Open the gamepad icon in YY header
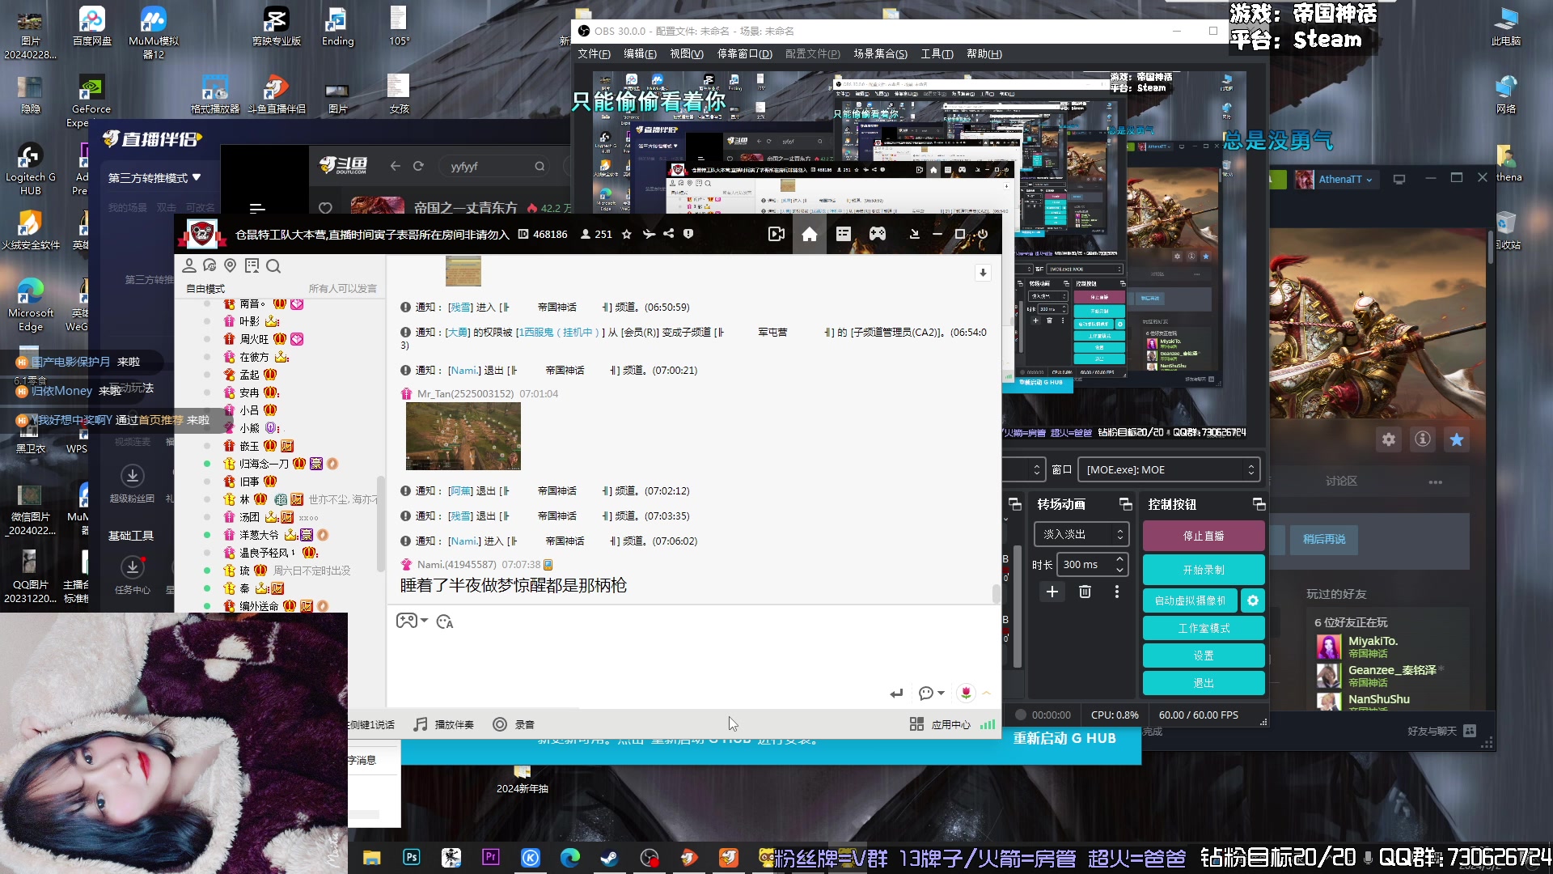Viewport: 1553px width, 874px height. 878,235
